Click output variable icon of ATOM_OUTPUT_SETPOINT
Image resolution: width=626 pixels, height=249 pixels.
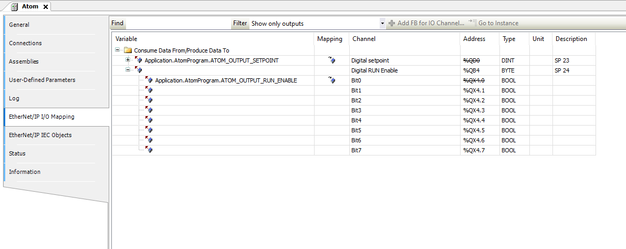tap(138, 60)
